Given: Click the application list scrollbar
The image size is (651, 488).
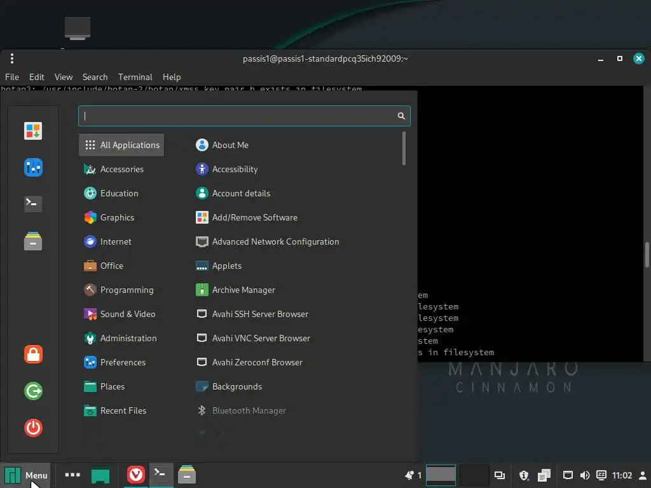Looking at the screenshot, I should pyautogui.click(x=404, y=149).
